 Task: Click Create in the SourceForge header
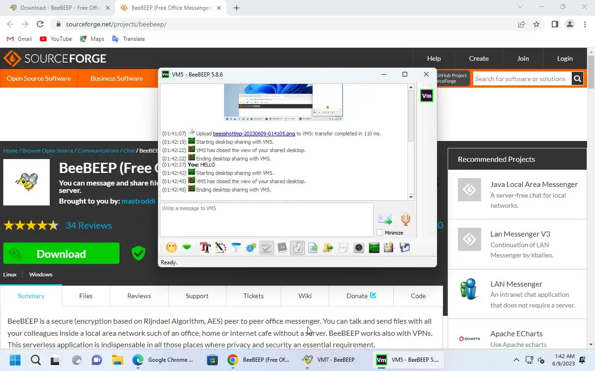tap(479, 58)
